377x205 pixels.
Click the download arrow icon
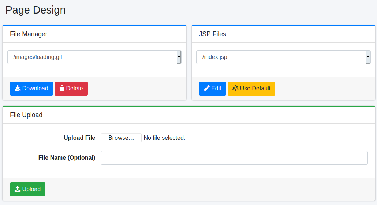[x=18, y=89]
